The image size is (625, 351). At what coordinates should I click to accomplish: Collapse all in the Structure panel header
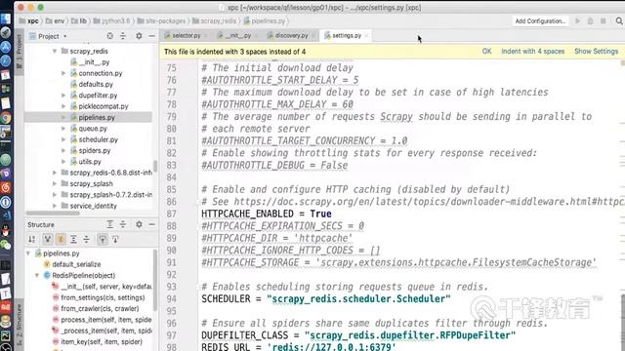coord(123,224)
